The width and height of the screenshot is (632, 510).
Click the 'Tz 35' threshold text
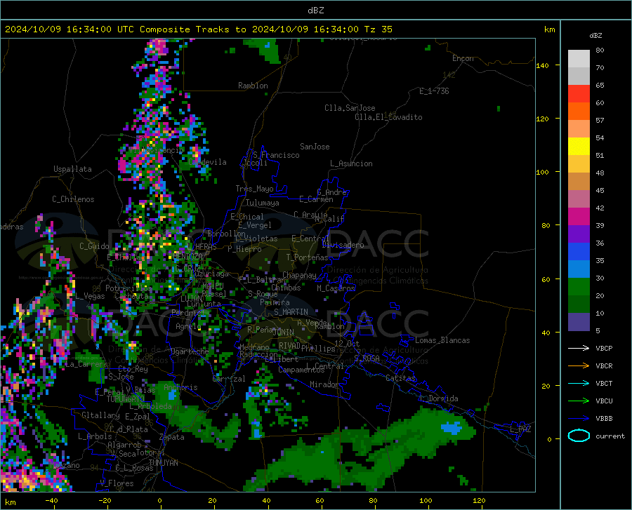click(x=378, y=29)
